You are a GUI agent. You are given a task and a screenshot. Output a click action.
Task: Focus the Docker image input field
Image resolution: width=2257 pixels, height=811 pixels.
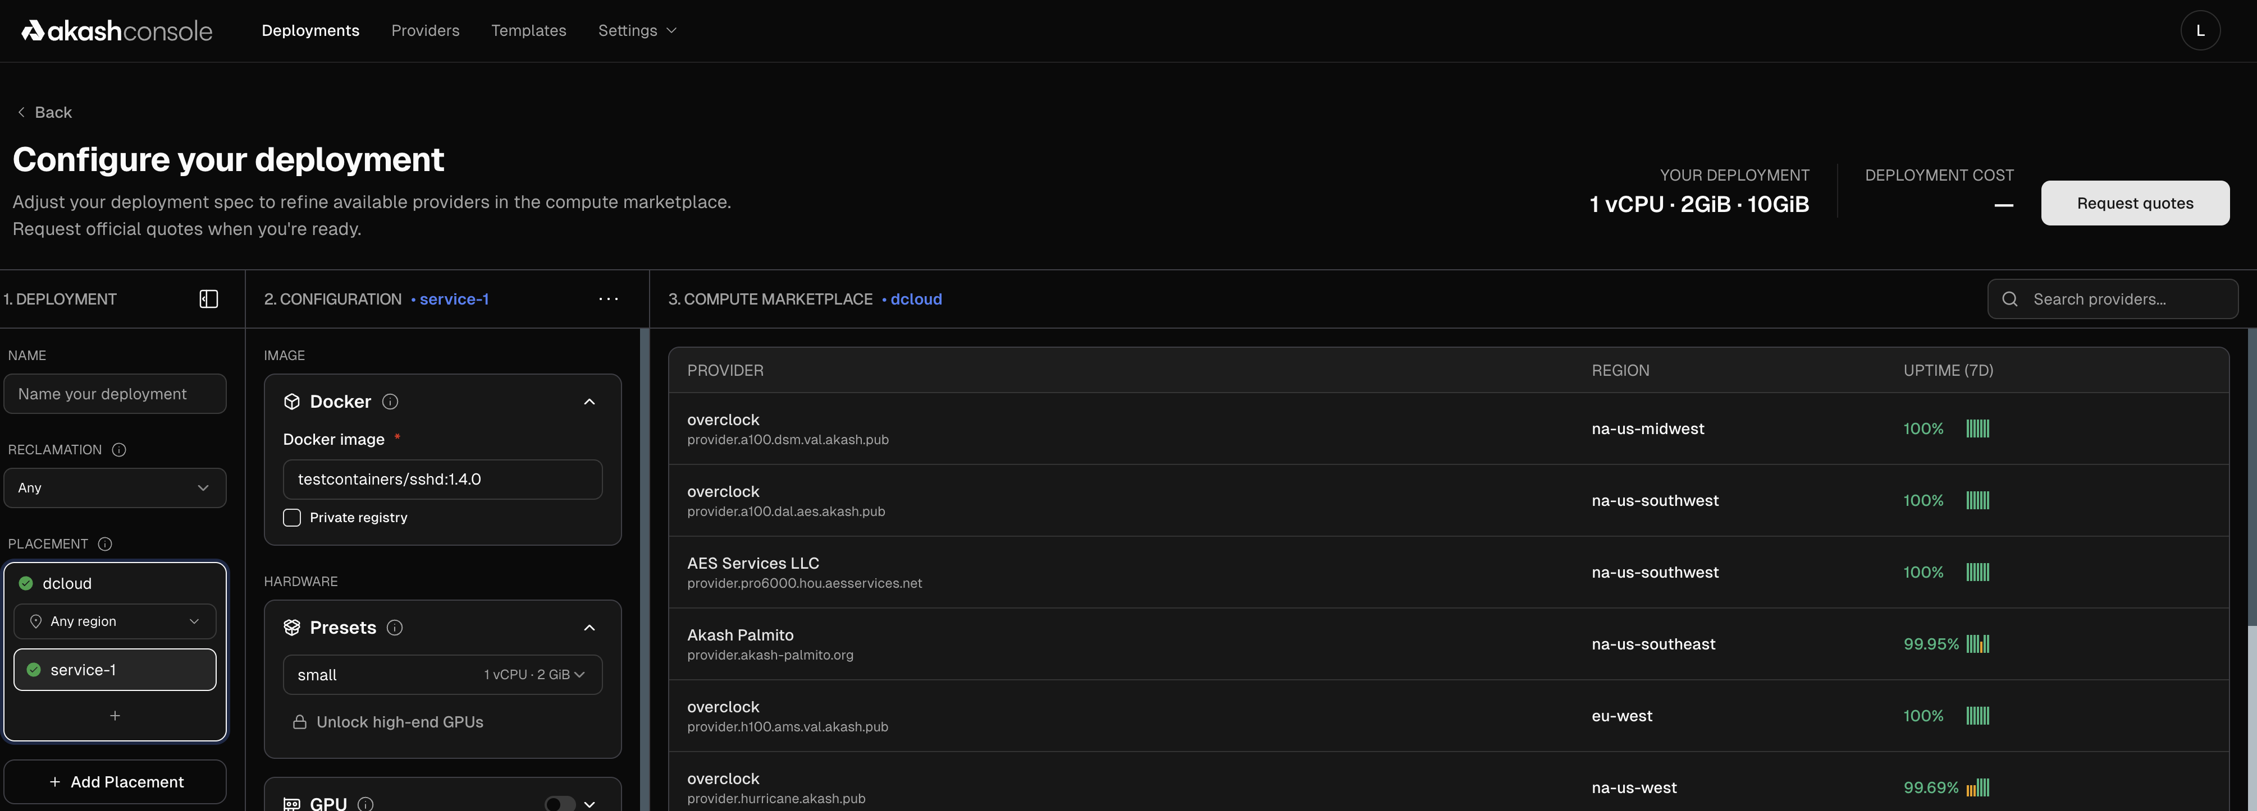click(x=442, y=480)
